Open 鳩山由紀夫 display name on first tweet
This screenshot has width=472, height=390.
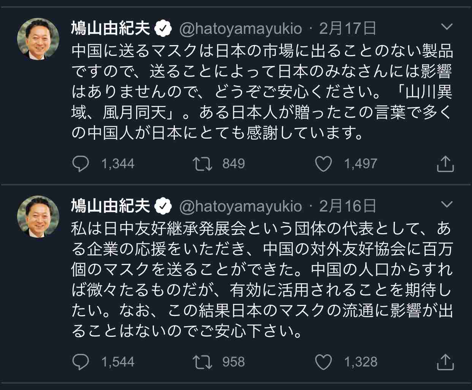[111, 28]
